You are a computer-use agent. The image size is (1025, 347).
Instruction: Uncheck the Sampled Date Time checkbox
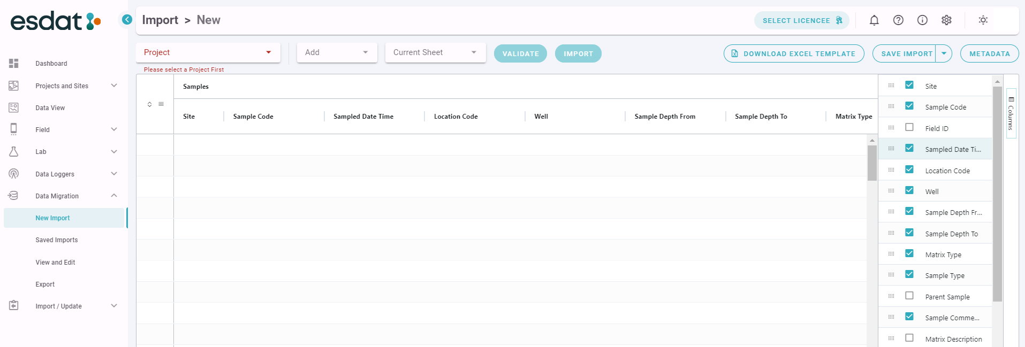(909, 148)
